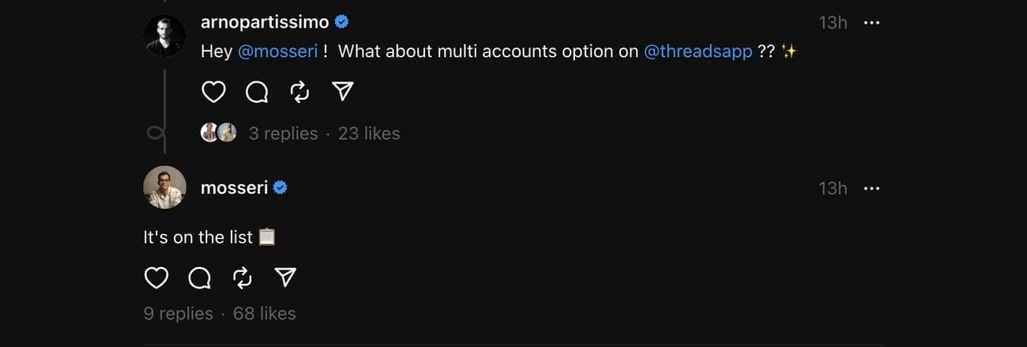1027x347 pixels.
Task: Open mosseri's profile from username
Action: click(235, 188)
